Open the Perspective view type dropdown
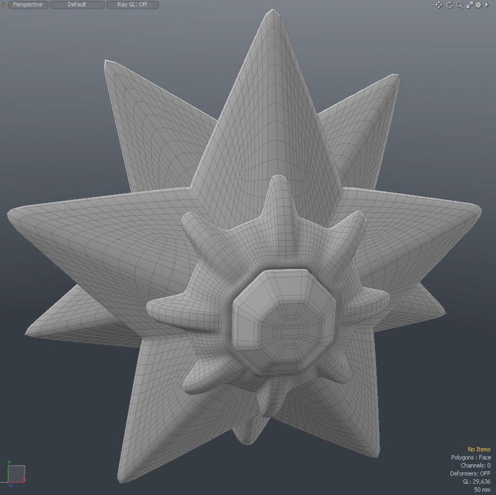This screenshot has width=496, height=495. pyautogui.click(x=28, y=5)
